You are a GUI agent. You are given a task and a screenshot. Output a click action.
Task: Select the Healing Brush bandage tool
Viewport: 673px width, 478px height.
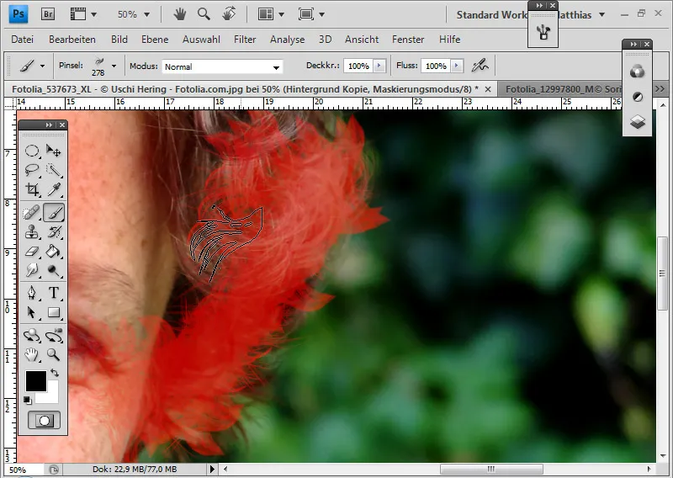[32, 212]
